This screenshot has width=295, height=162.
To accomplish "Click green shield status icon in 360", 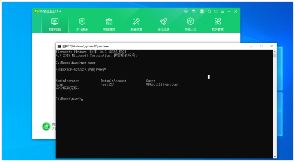I will [46, 126].
